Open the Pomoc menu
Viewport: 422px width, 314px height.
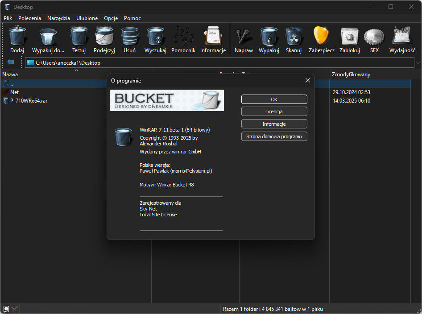[132, 18]
